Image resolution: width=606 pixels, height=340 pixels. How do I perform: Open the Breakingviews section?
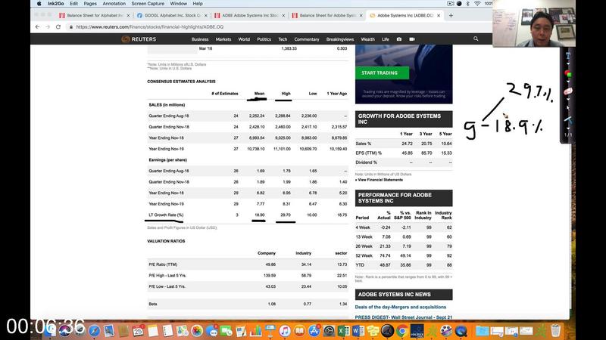click(x=339, y=39)
